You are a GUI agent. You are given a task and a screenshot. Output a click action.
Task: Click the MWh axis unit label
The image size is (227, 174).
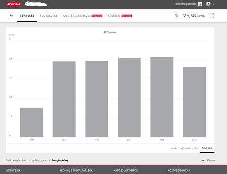pos(12,35)
